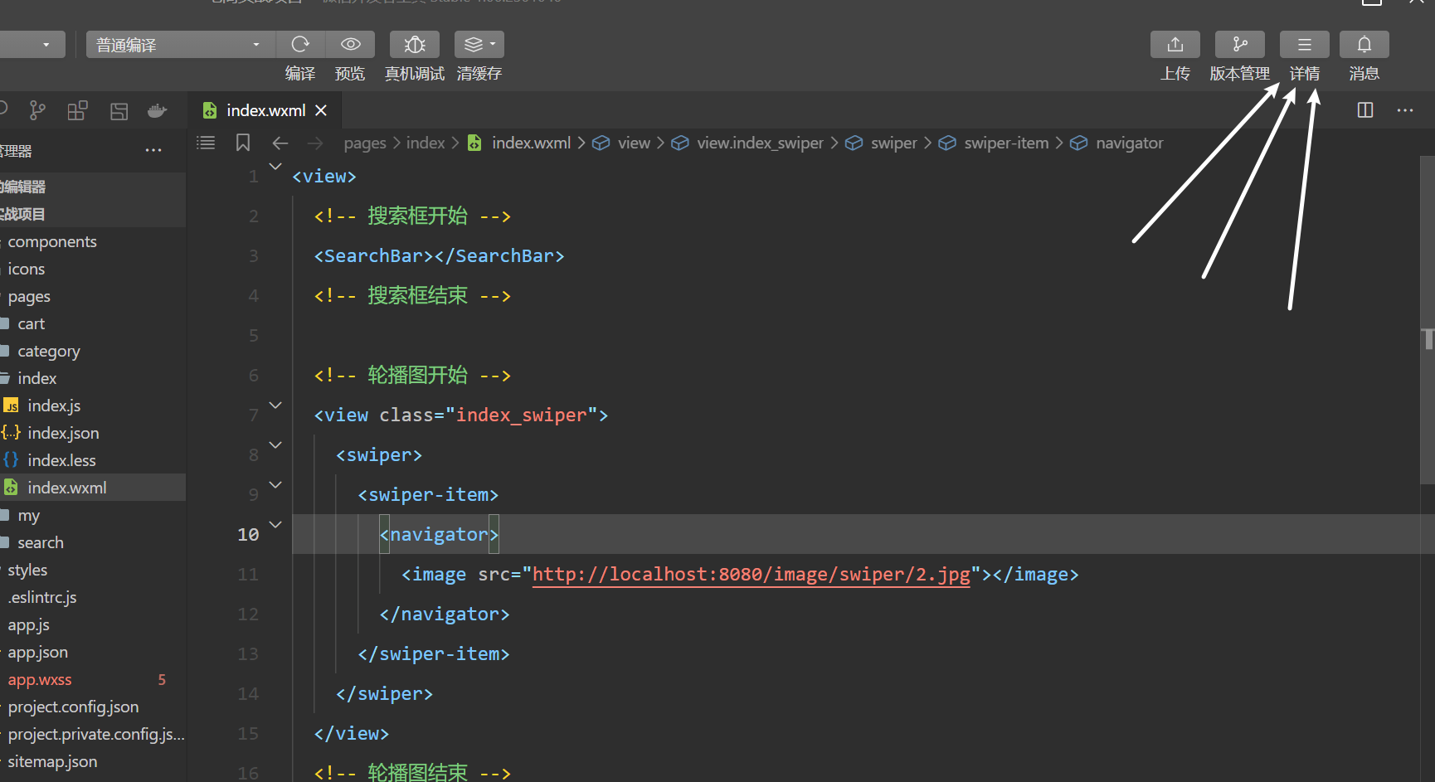
Task: Go forward with the right arrow
Action: (315, 143)
